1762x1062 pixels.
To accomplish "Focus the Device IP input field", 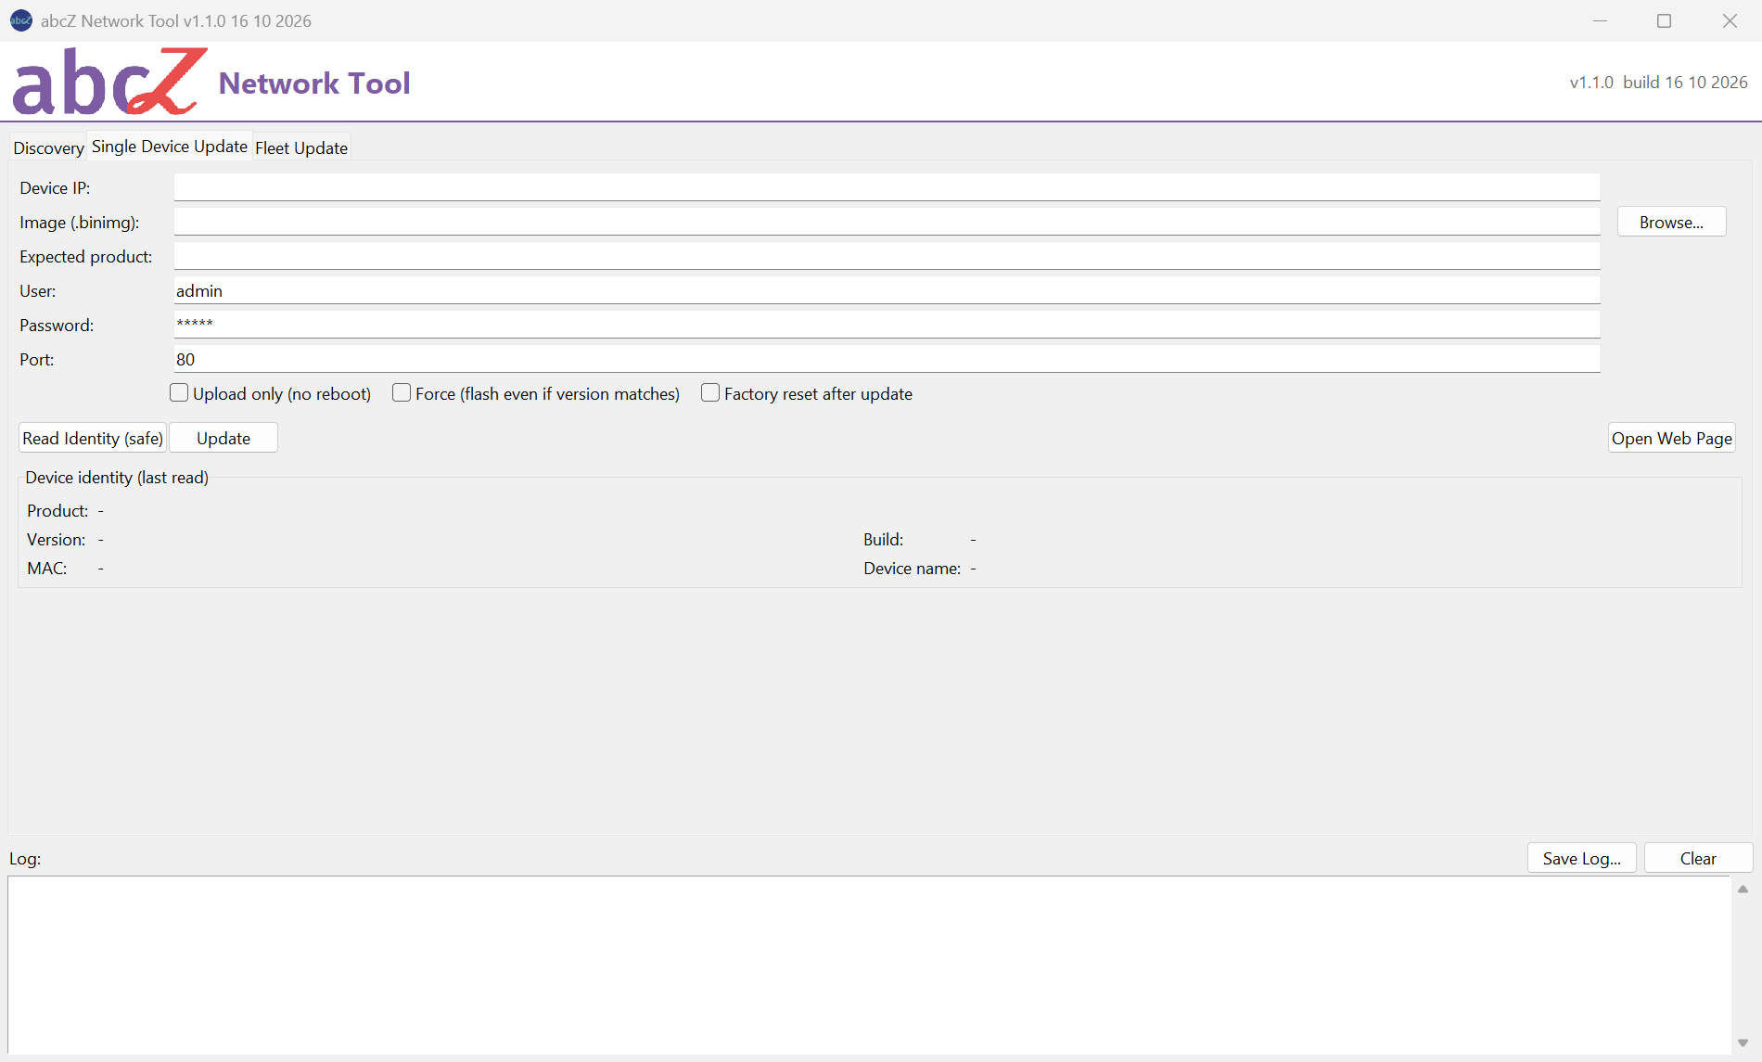I will click(887, 187).
